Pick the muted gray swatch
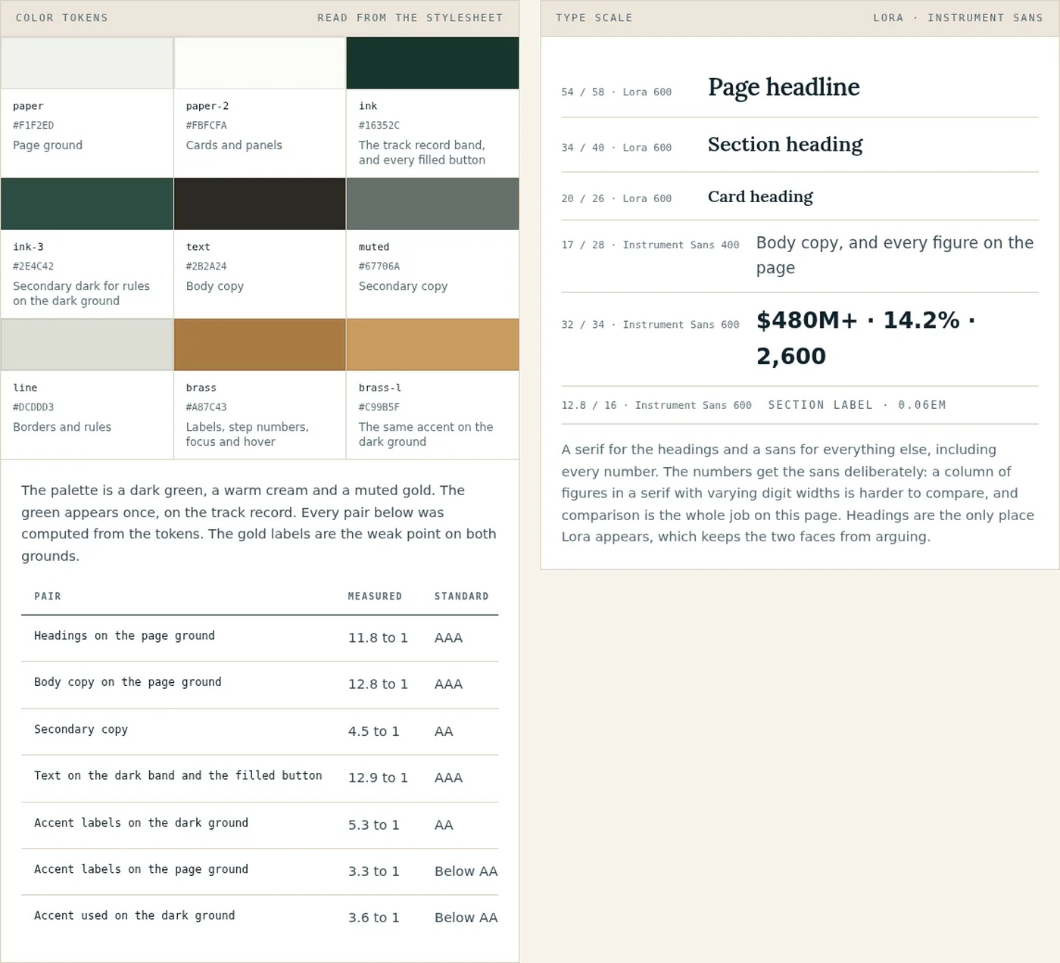The width and height of the screenshot is (1060, 963). 432,204
